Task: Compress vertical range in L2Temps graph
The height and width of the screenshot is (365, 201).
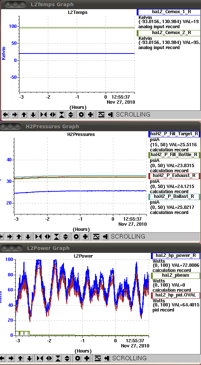Action: (x=62, y=115)
